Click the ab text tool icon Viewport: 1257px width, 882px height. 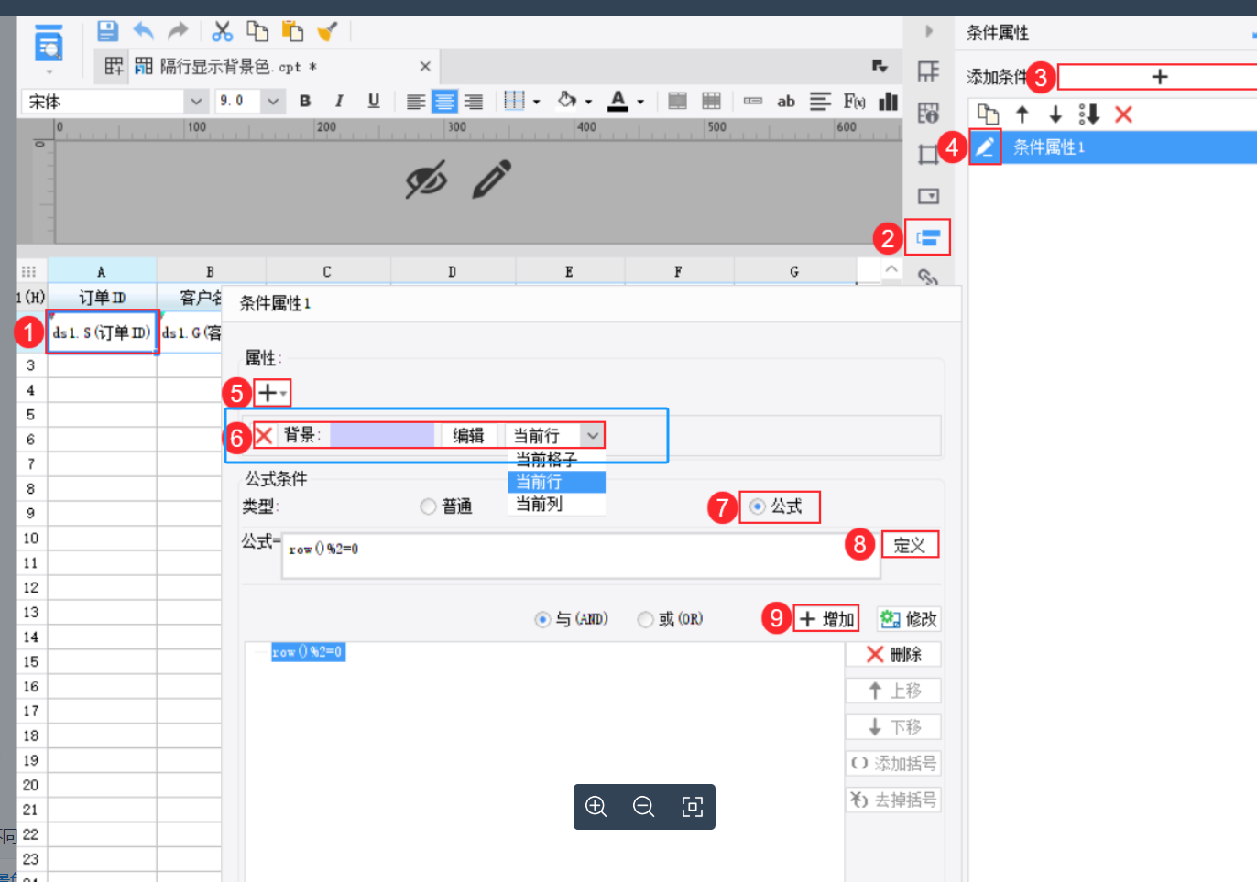click(x=786, y=101)
